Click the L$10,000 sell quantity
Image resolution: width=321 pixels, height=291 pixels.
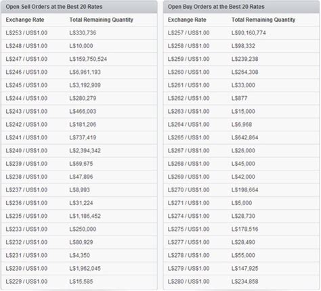pyautogui.click(x=81, y=46)
